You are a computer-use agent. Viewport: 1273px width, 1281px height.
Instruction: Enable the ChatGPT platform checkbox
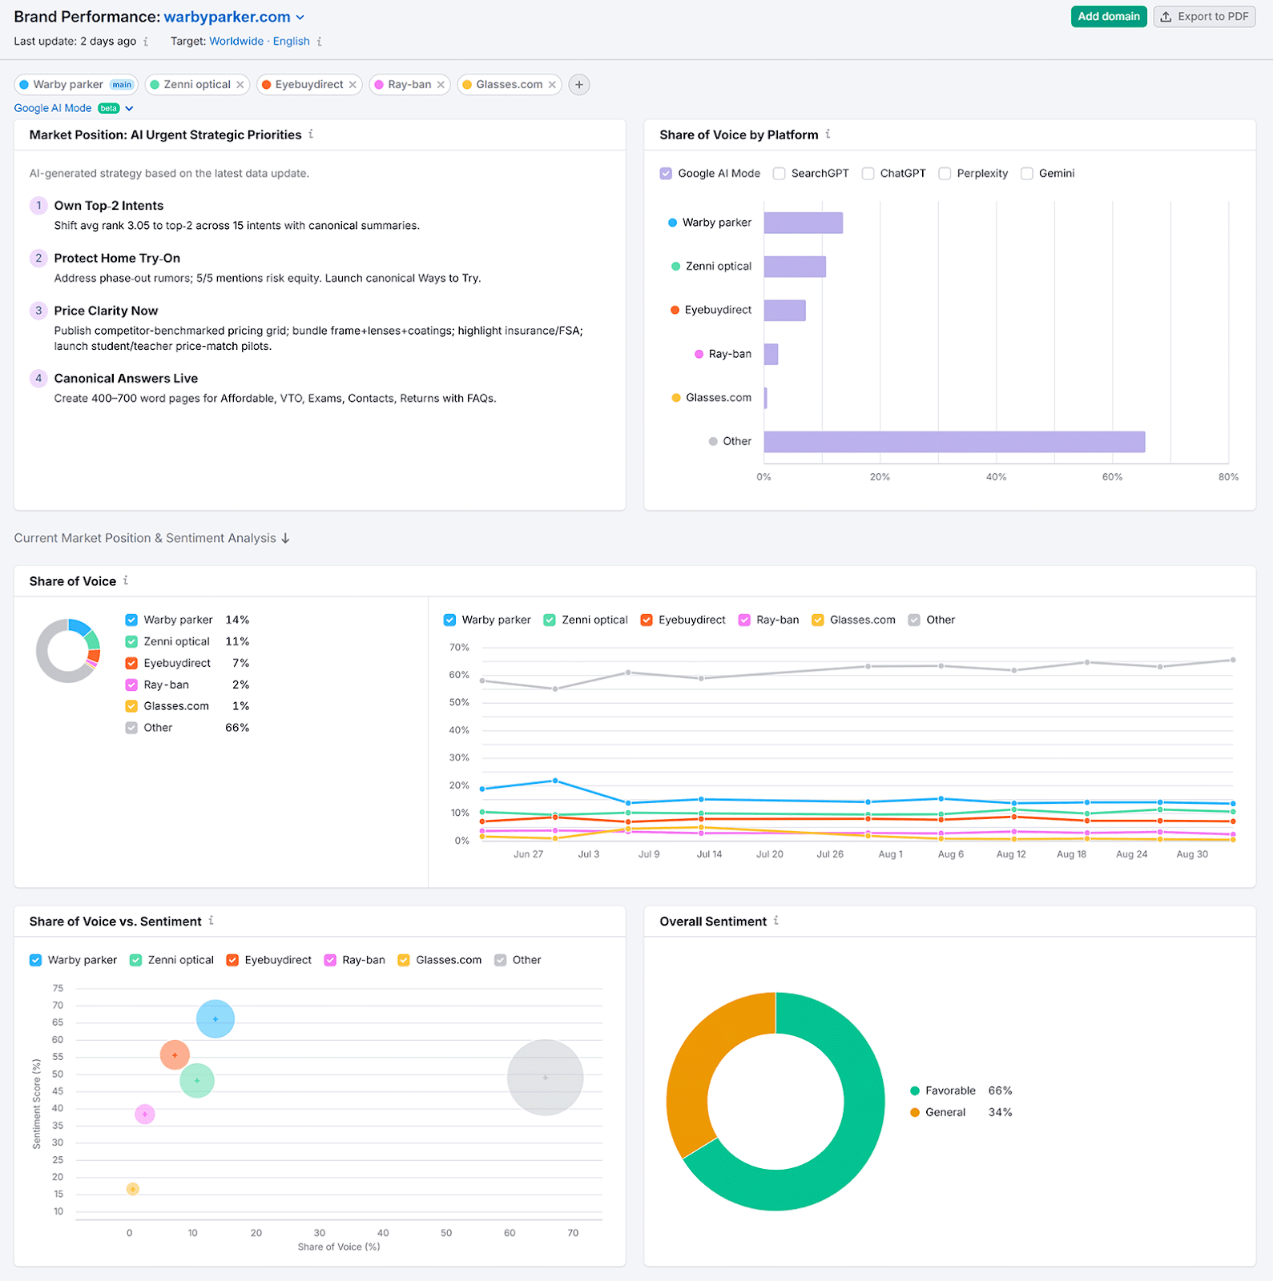click(x=868, y=174)
